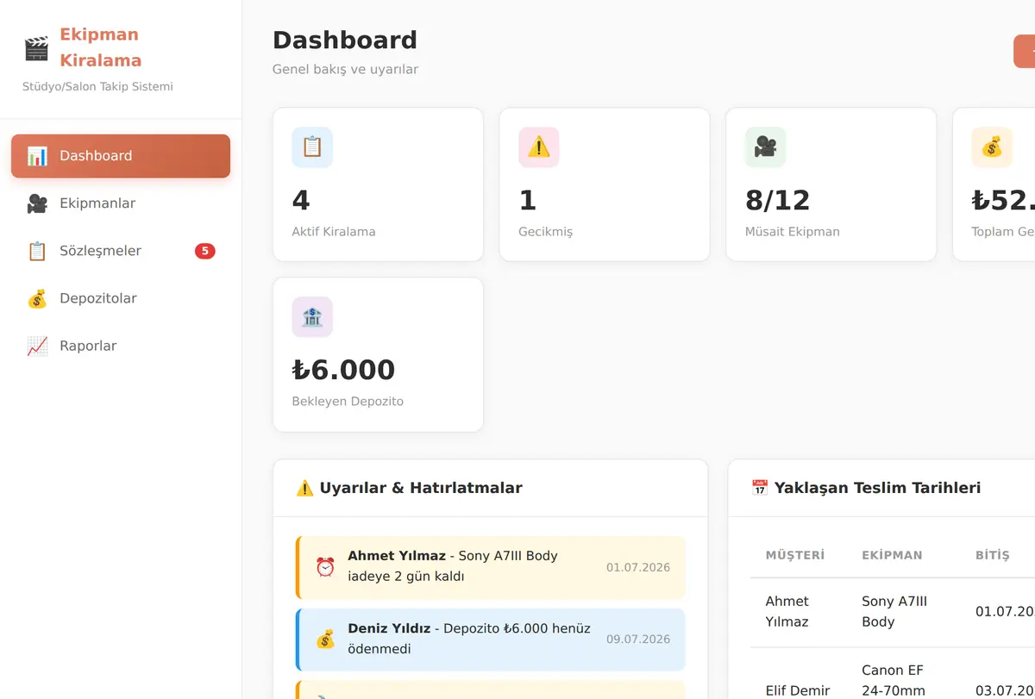Select the ₺6.000 pending deposit value
The width and height of the screenshot is (1035, 699).
[343, 370]
